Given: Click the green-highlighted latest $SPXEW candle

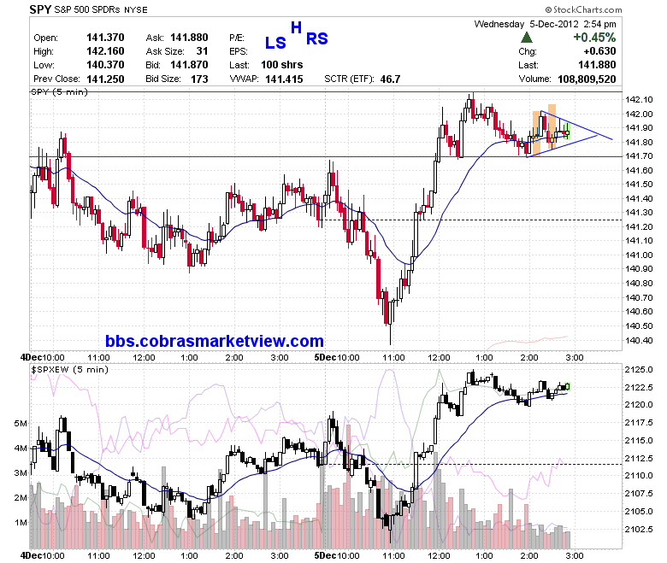Looking at the screenshot, I should pyautogui.click(x=568, y=387).
